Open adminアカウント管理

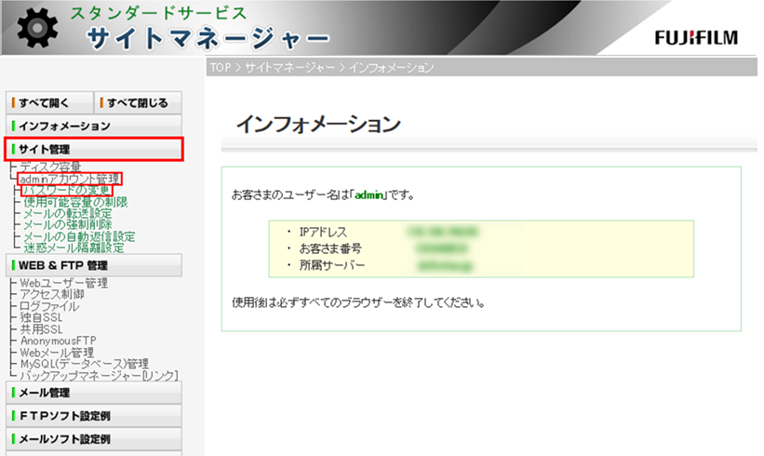(x=70, y=179)
